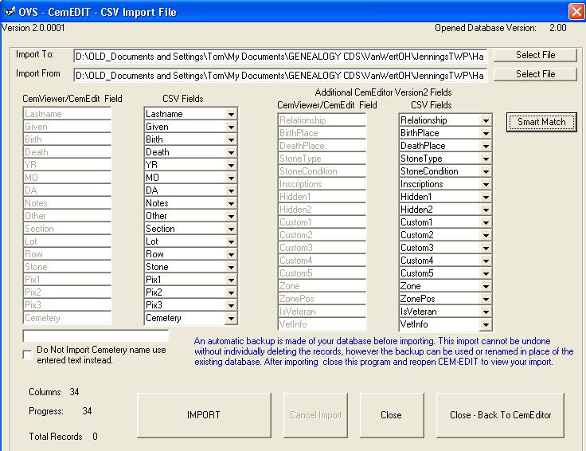
Task: Open the Pix1 CSV field dropdown
Action: pyautogui.click(x=232, y=280)
